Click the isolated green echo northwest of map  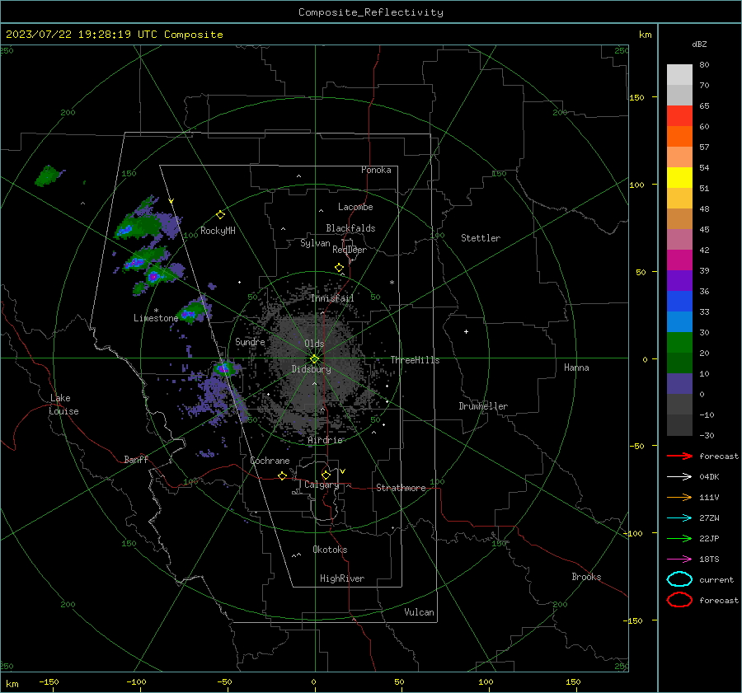pos(49,176)
